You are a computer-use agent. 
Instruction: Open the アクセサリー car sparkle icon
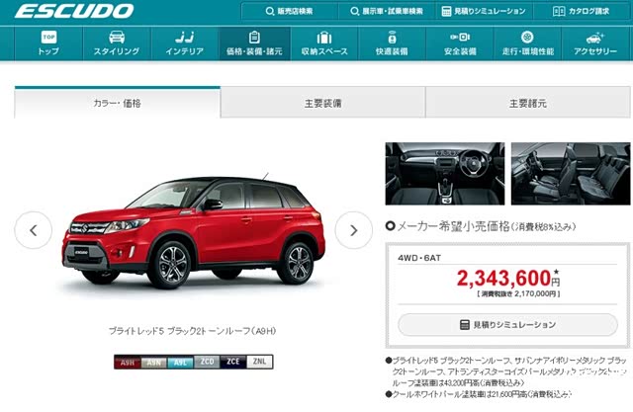[595, 43]
